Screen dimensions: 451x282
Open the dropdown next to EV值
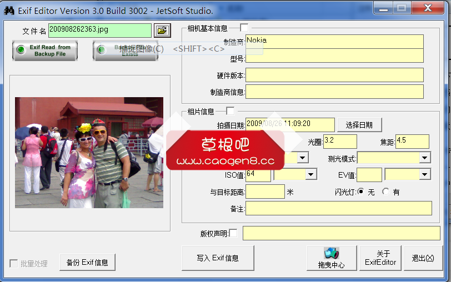point(425,174)
